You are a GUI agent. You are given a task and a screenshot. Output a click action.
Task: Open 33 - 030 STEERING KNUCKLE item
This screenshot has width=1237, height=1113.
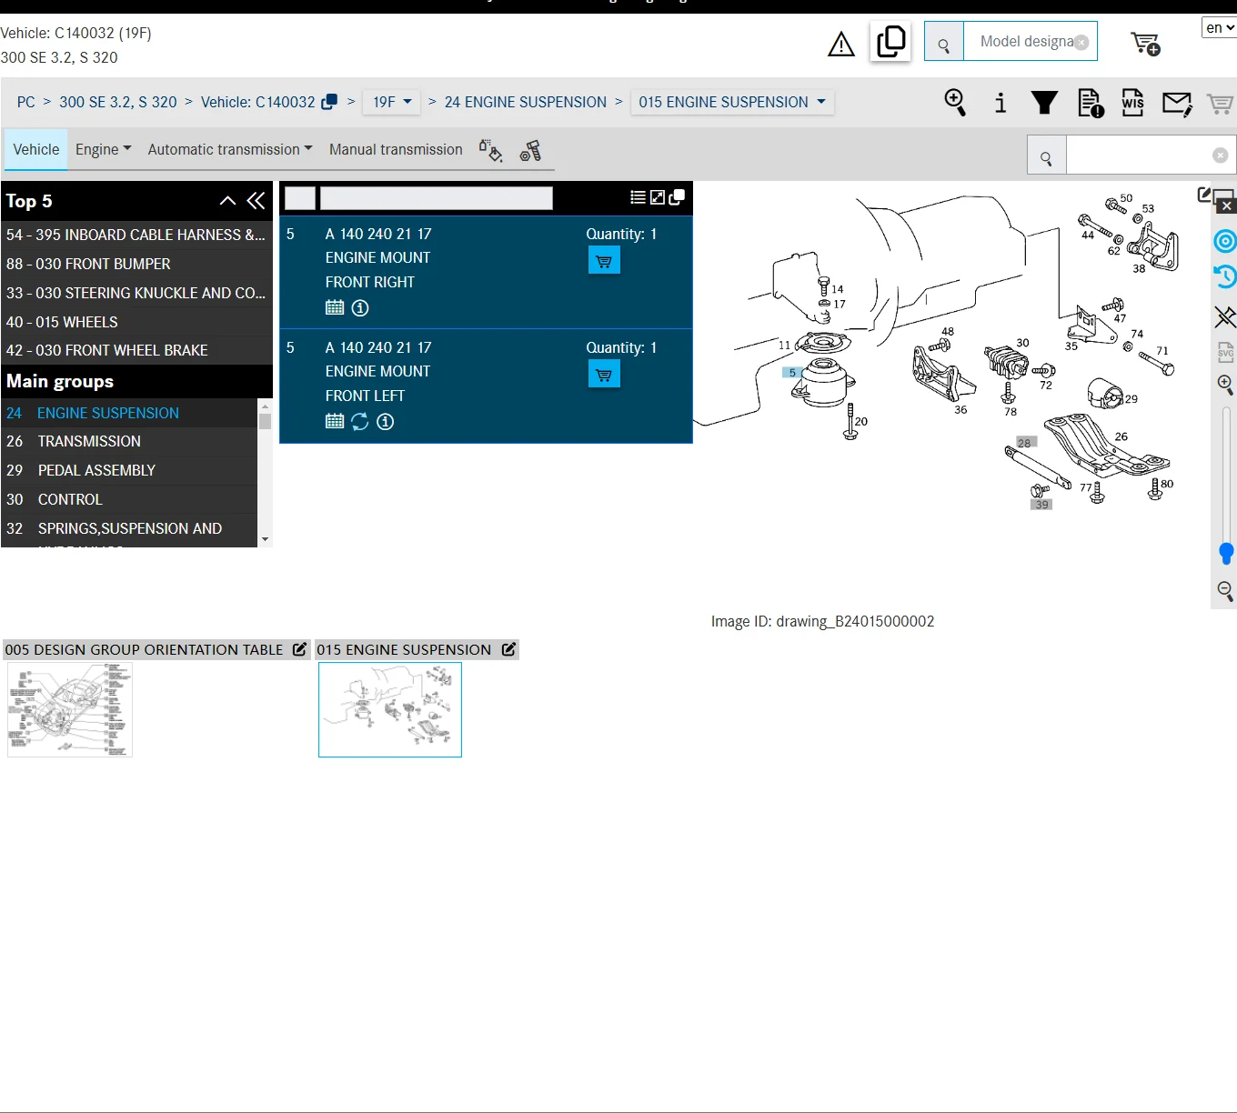pyautogui.click(x=136, y=293)
